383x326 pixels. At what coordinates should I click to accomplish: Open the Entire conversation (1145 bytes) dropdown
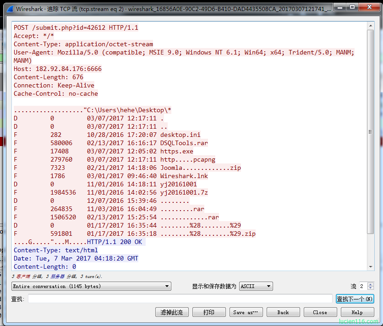pyautogui.click(x=91, y=286)
